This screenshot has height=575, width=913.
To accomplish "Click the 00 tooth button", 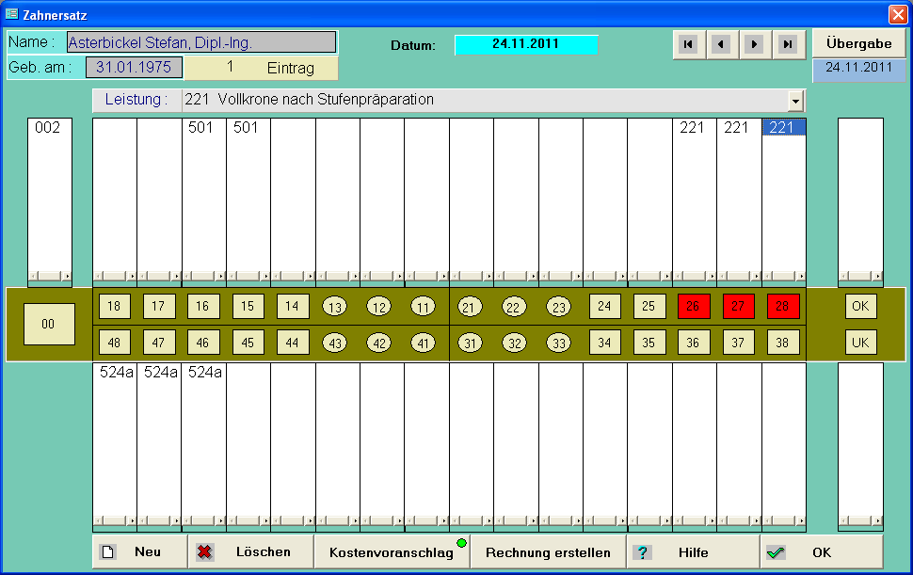I will pos(49,324).
